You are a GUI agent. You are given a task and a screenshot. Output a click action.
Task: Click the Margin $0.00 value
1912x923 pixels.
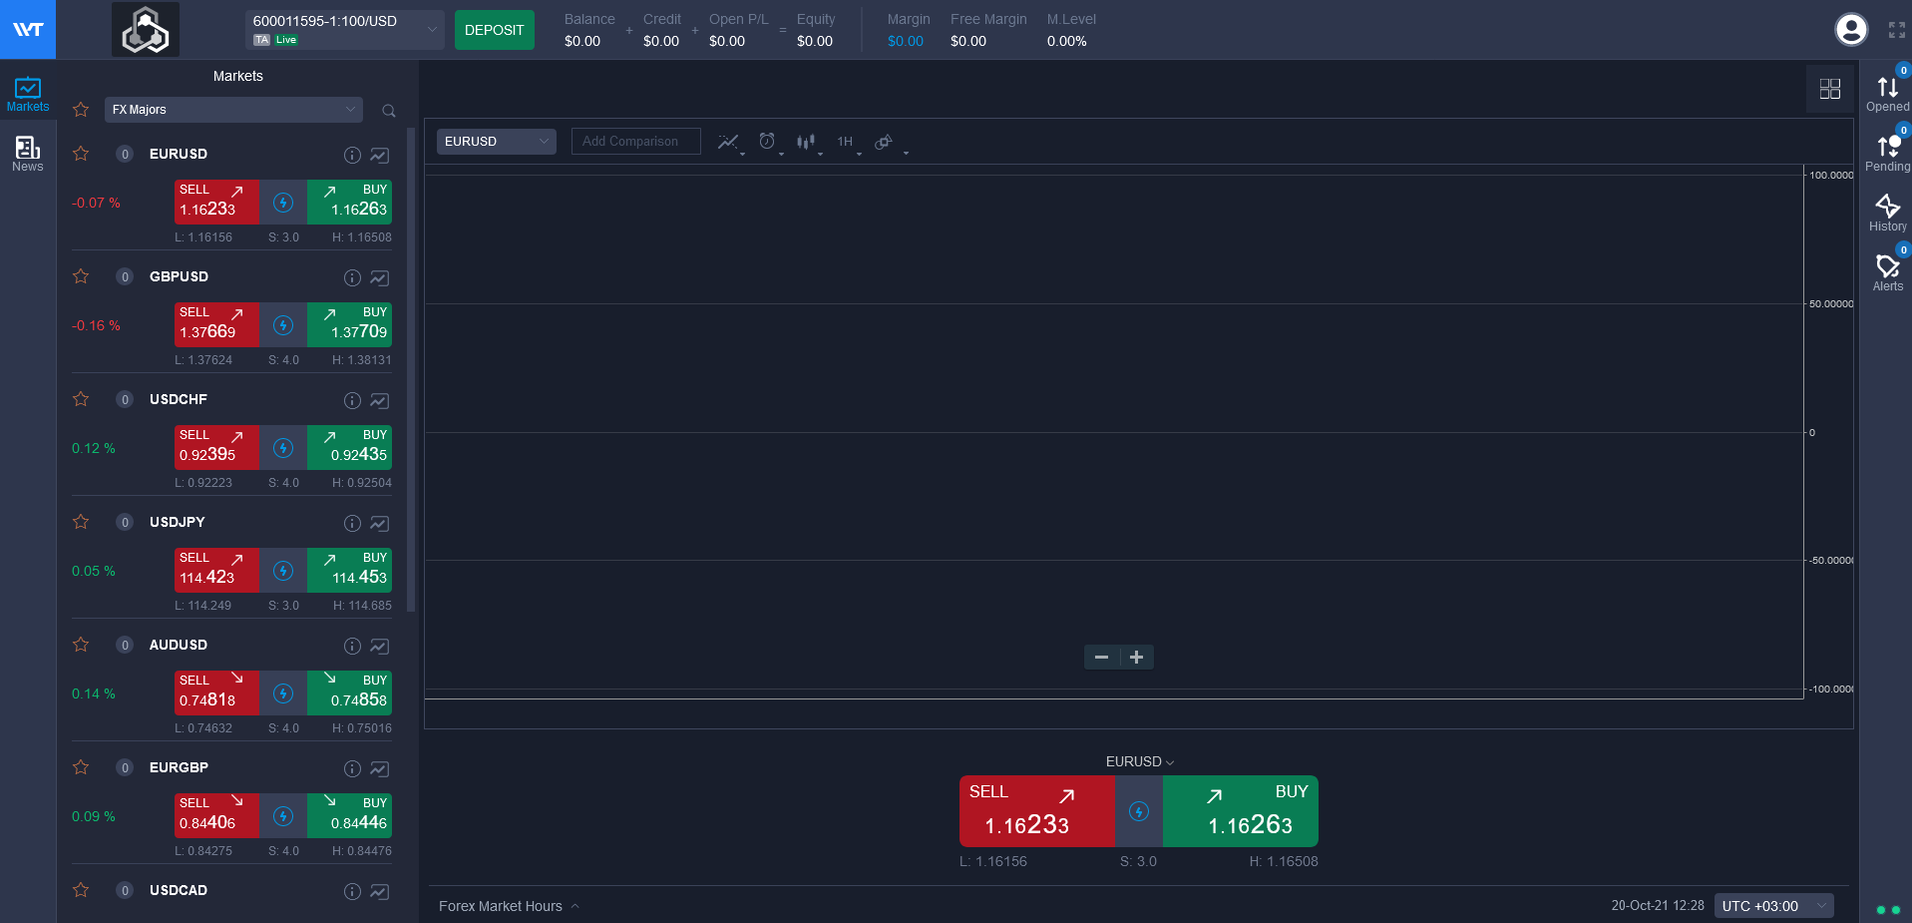click(x=906, y=41)
